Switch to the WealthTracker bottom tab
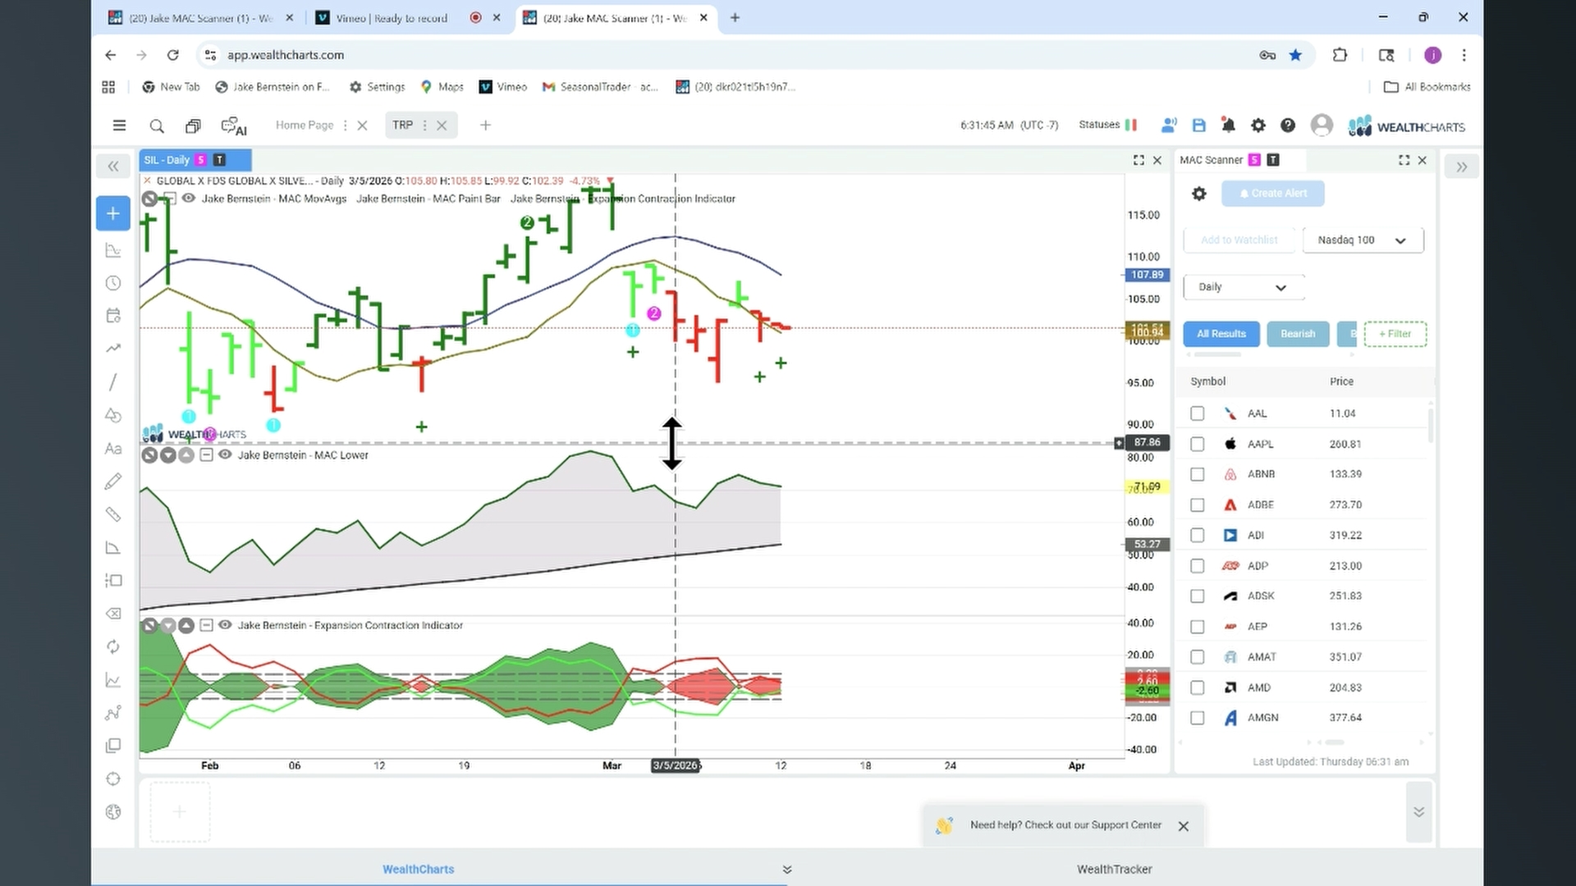 tap(1114, 869)
